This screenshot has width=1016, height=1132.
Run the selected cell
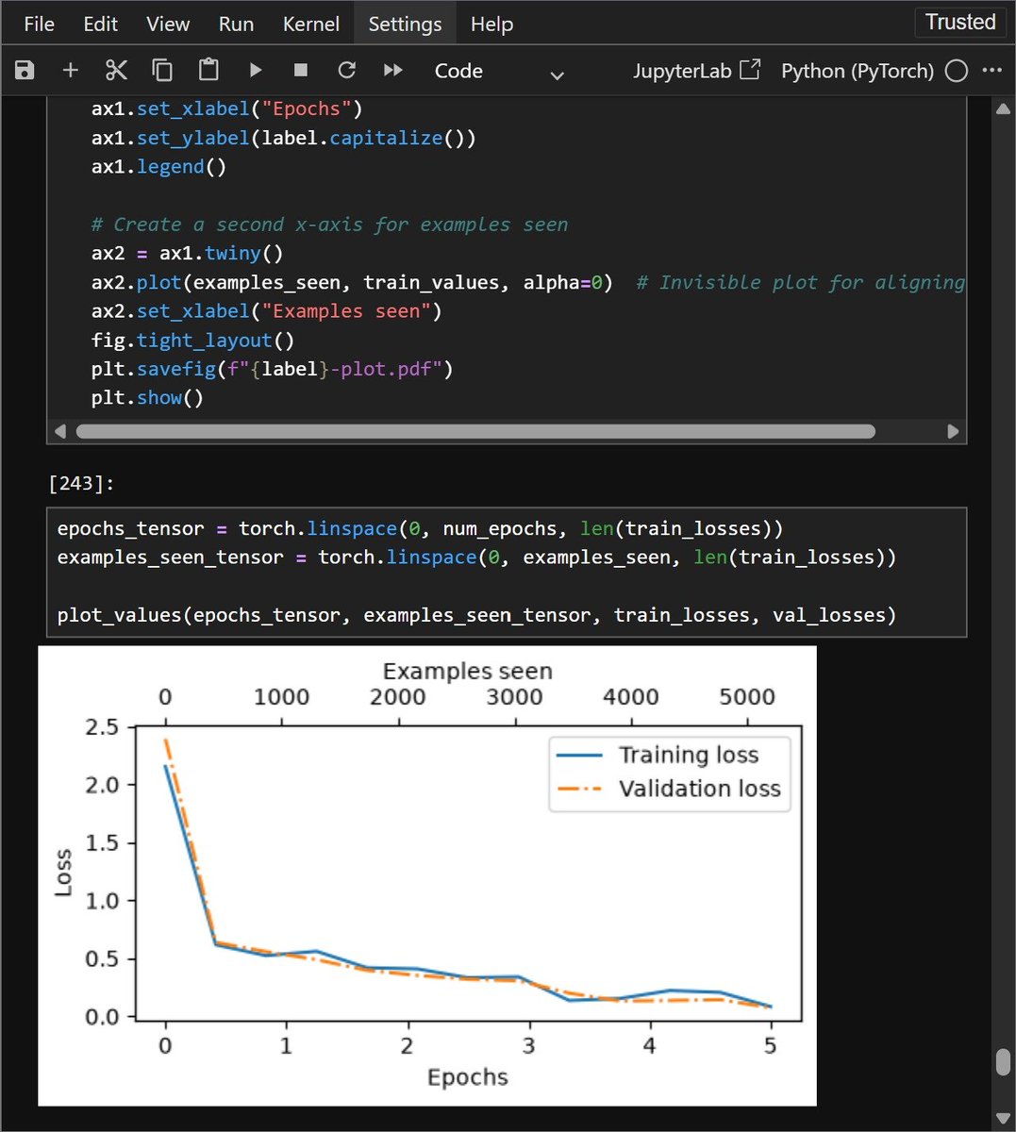pos(255,71)
